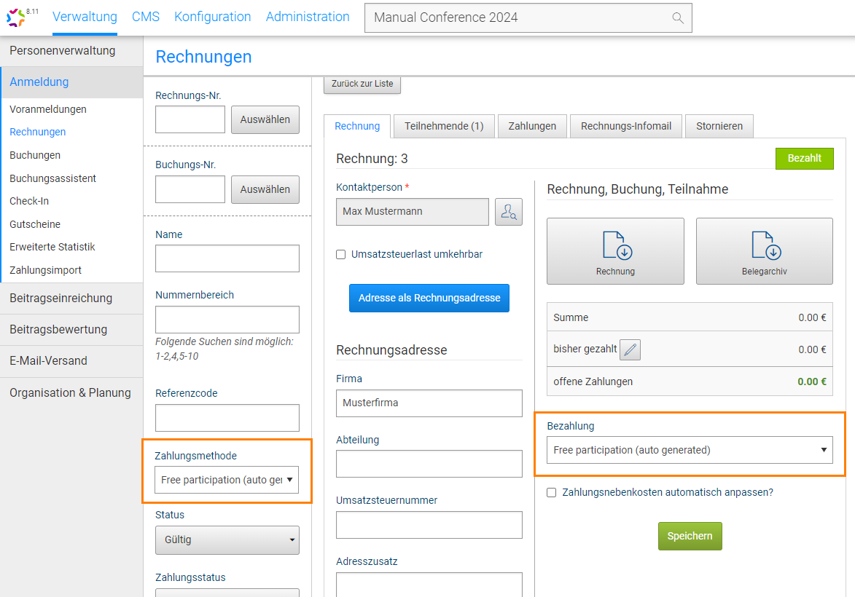Click 'Zurück zur Liste' button
Viewport: 855px width, 597px height.
362,84
